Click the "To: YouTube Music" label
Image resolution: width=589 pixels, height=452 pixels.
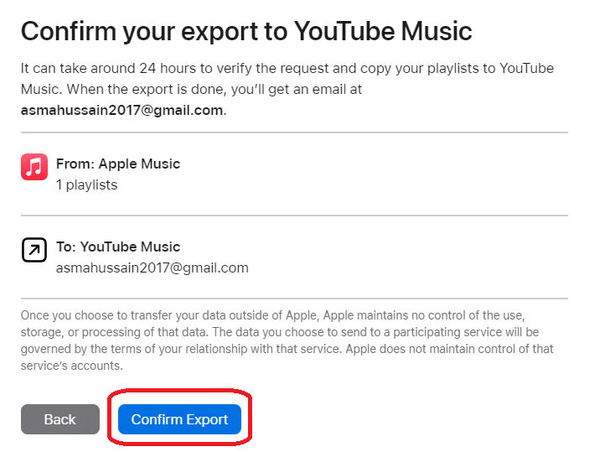[x=118, y=247]
